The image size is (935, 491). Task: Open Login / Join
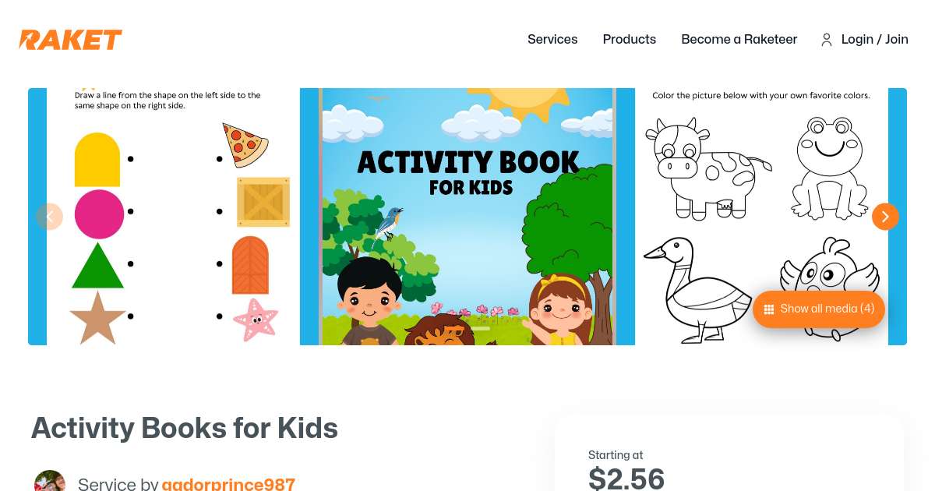click(874, 40)
